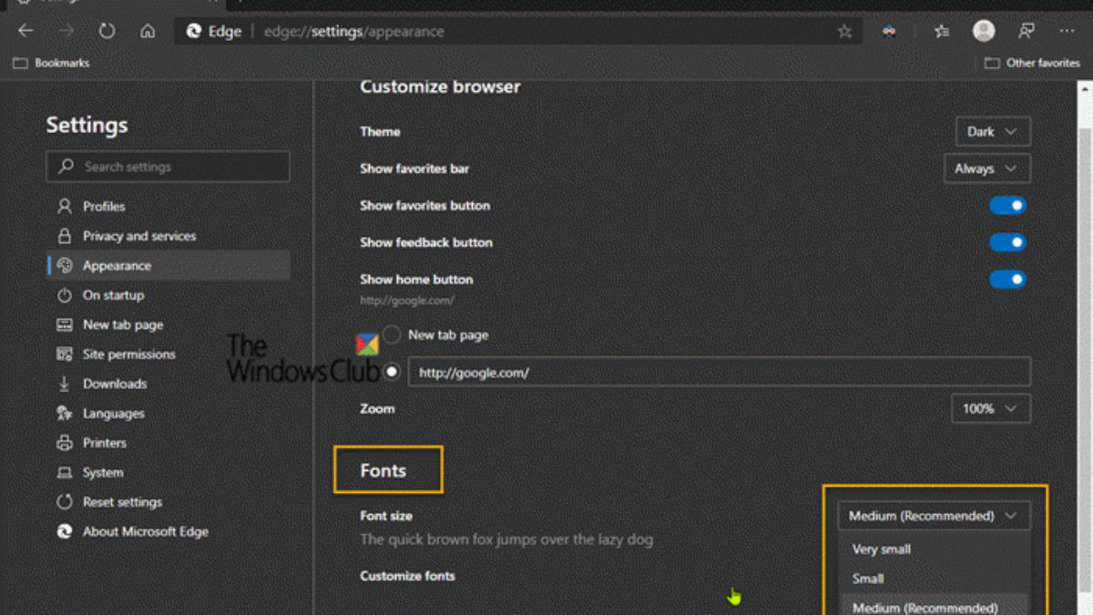The width and height of the screenshot is (1093, 615).
Task: Open the home page via house icon
Action: pos(148,31)
